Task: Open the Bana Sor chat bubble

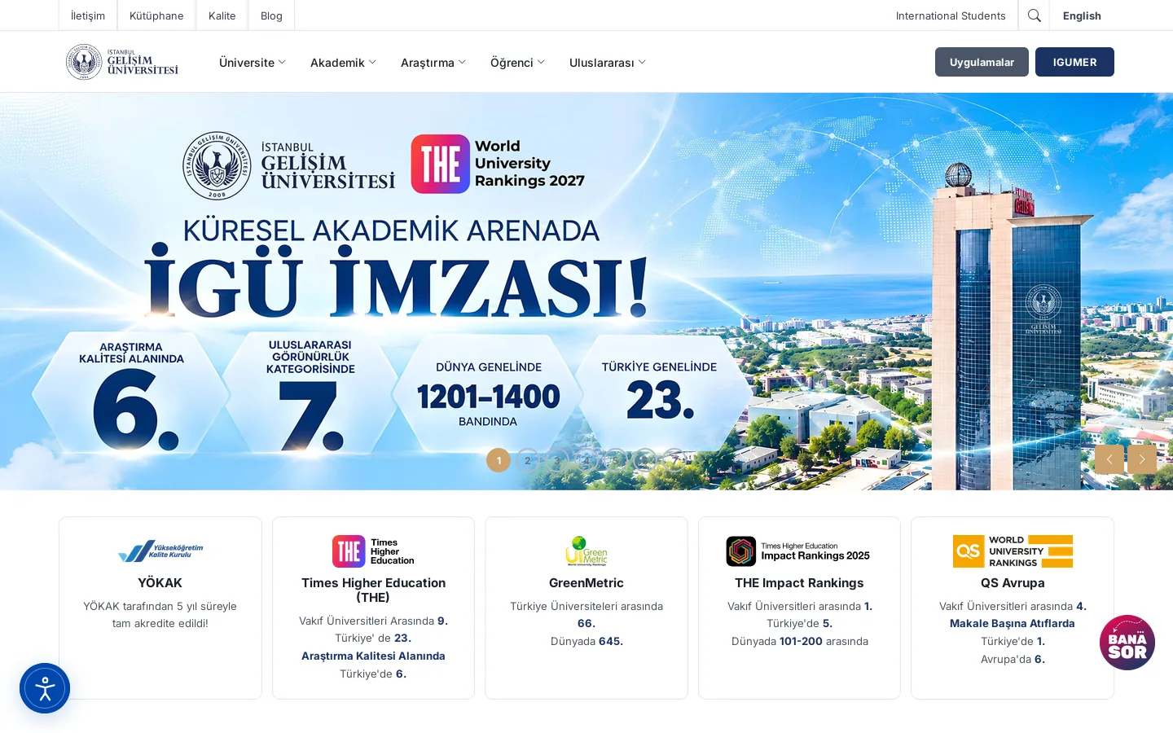Action: coord(1127,643)
